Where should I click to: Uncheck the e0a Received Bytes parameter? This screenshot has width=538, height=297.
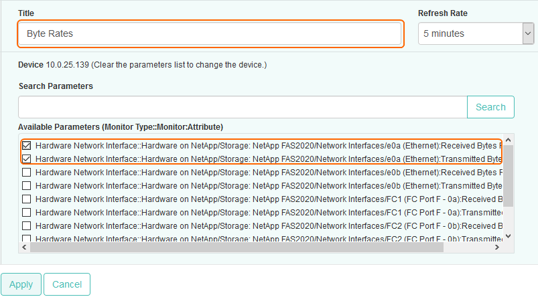coord(26,145)
